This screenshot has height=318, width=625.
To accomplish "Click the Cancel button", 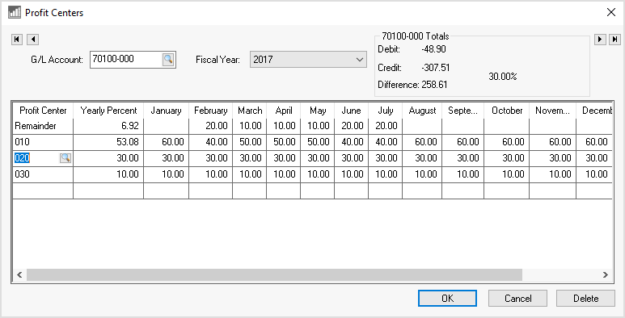I will coord(517,298).
